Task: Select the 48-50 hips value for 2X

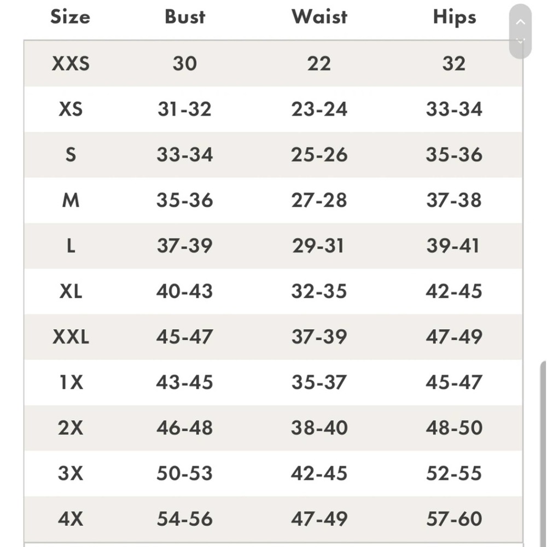Action: [454, 428]
